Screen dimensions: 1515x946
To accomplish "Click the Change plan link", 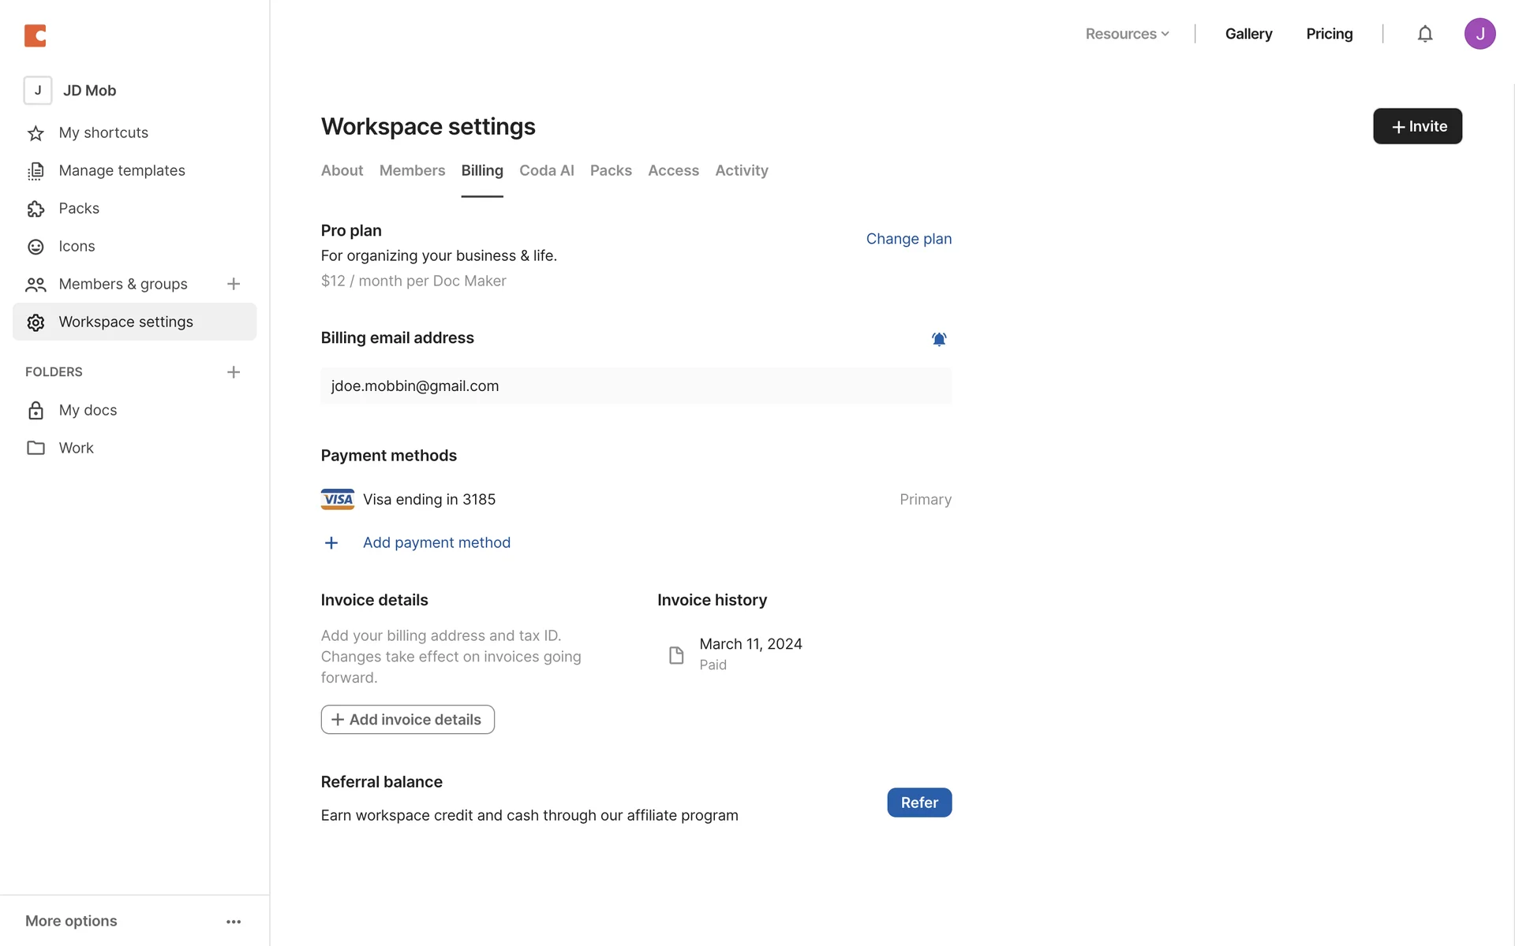I will pyautogui.click(x=908, y=239).
